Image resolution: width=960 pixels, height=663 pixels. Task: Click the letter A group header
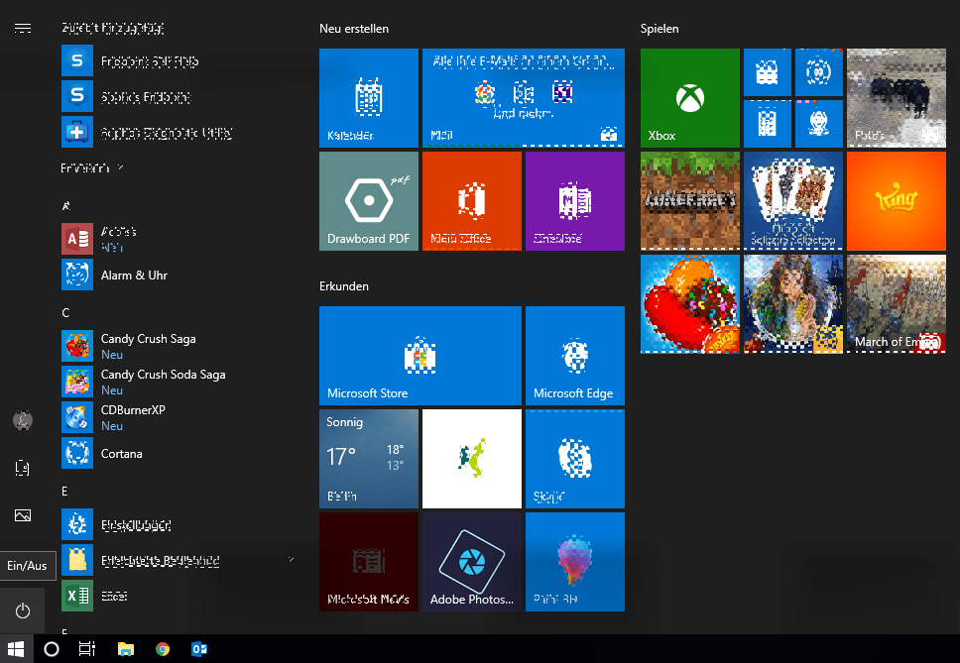[x=65, y=206]
